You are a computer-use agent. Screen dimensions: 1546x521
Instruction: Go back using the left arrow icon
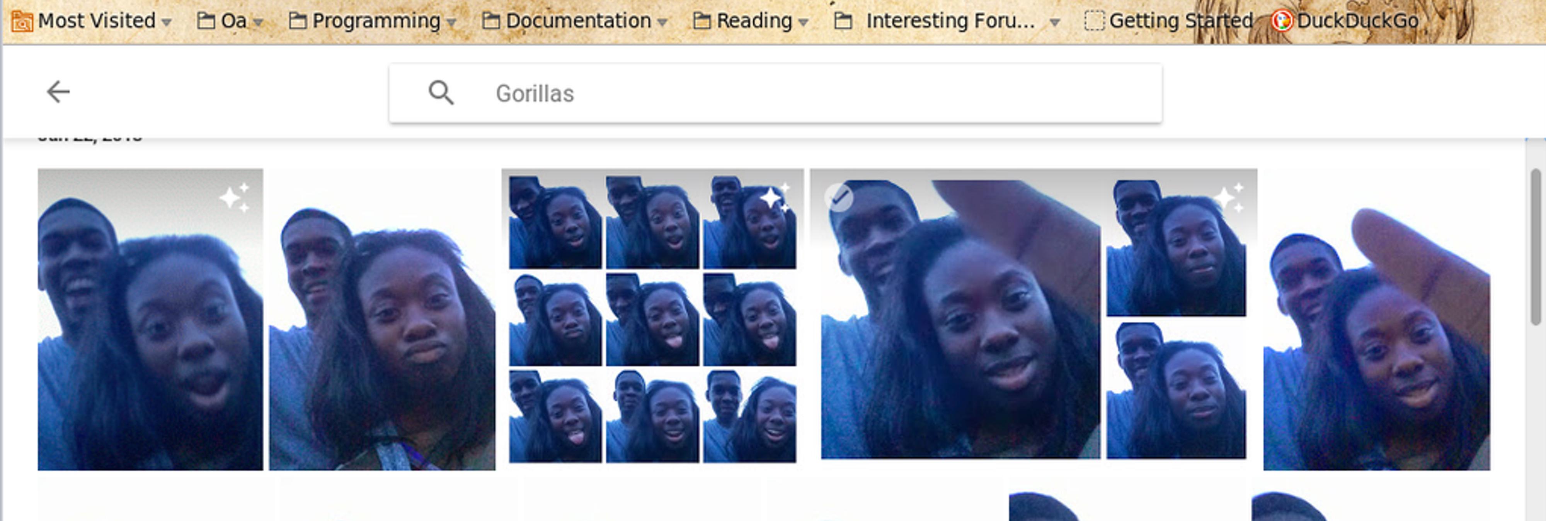[58, 92]
